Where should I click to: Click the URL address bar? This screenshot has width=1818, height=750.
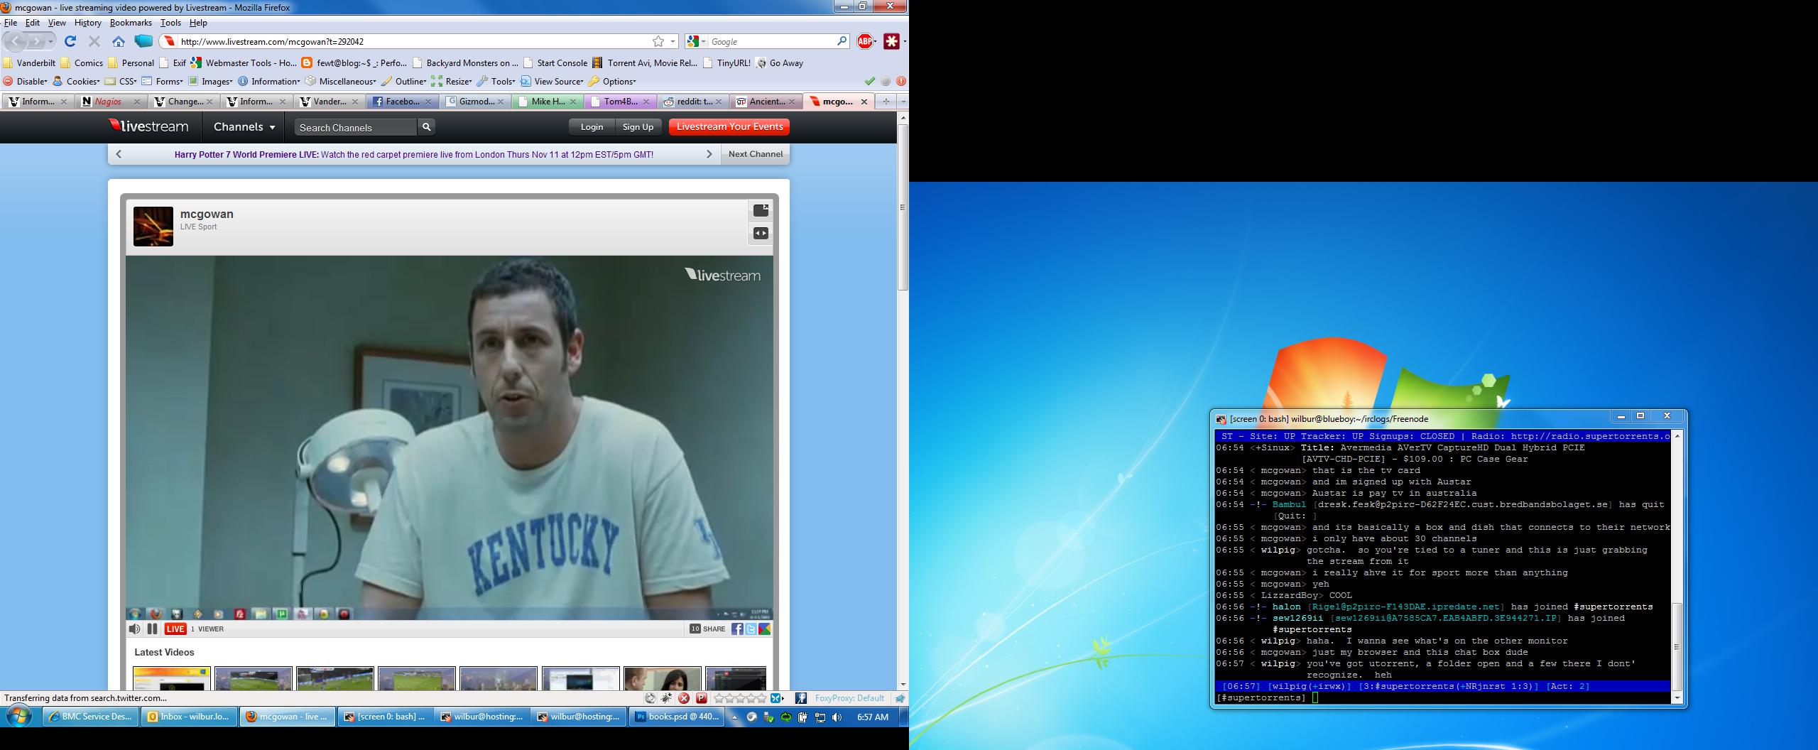click(415, 41)
